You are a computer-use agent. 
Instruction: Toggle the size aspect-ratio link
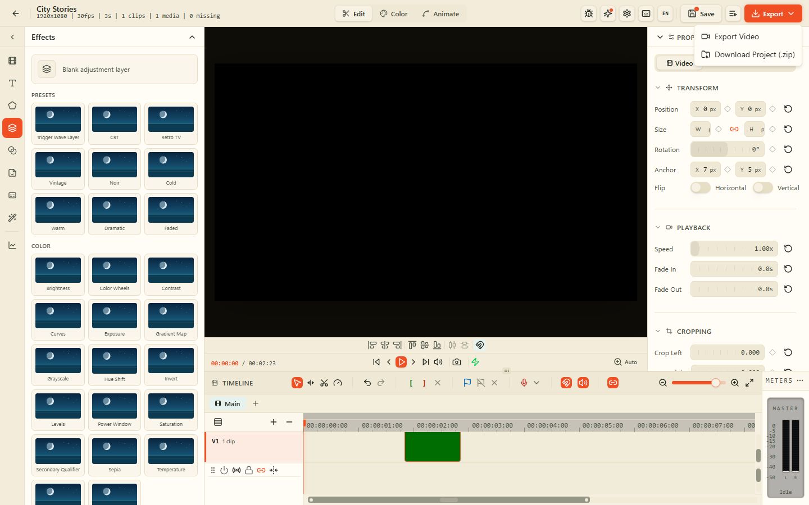pyautogui.click(x=734, y=129)
